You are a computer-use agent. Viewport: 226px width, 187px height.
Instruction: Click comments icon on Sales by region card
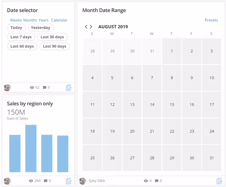tap(46, 181)
